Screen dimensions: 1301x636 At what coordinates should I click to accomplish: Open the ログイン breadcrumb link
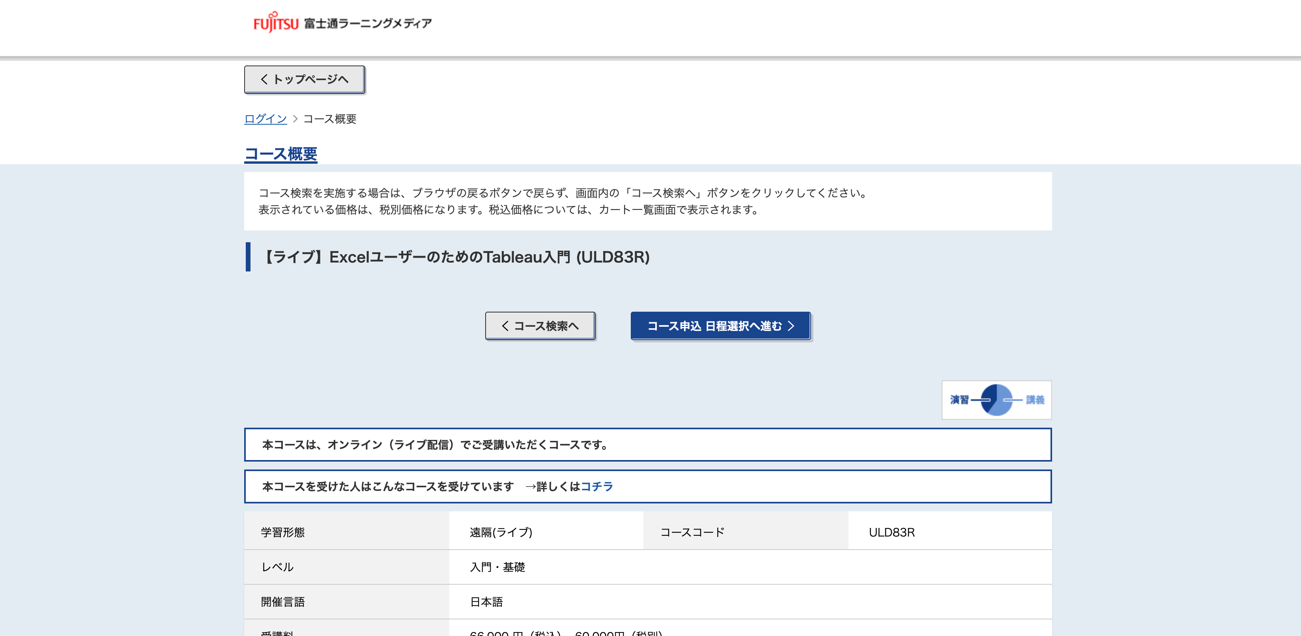click(265, 119)
